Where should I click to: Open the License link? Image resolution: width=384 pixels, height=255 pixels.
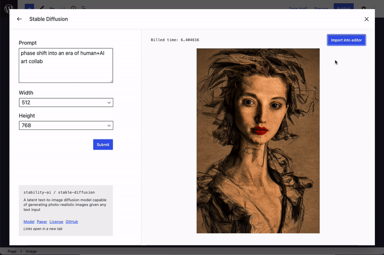[x=56, y=222]
